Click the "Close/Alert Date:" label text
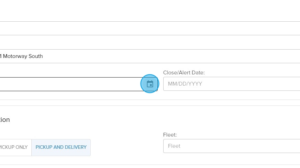 184,73
